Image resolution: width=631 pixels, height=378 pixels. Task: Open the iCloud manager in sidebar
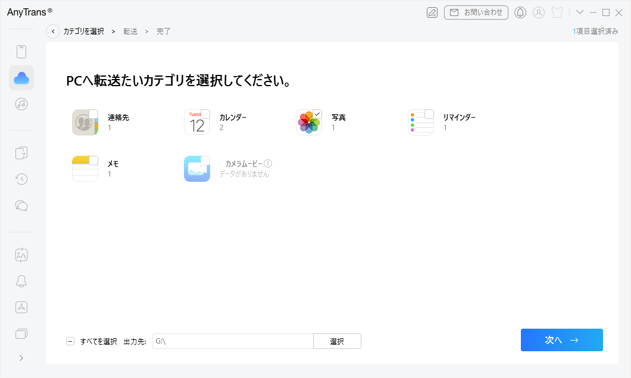[x=21, y=78]
